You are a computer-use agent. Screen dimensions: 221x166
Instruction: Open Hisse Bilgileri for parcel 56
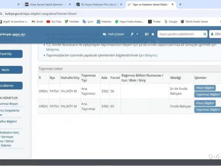click(x=205, y=88)
